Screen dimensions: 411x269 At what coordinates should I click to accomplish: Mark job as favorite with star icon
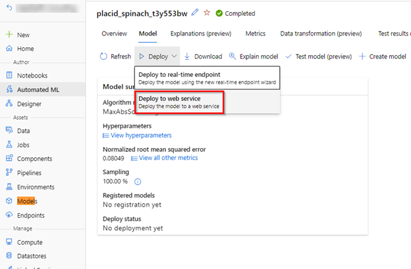click(x=207, y=13)
